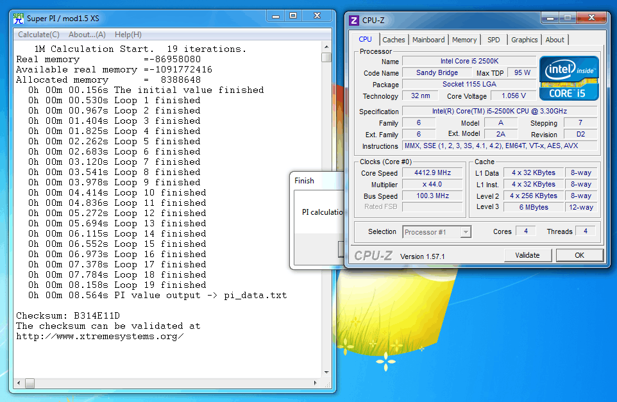
Task: Click the Checksum: B314E11D line
Action: pos(68,316)
